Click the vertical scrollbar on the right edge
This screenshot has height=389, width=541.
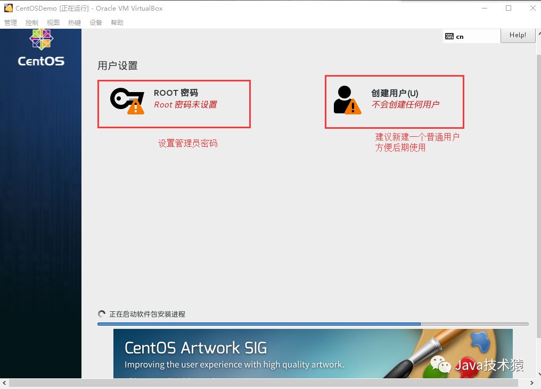[538, 196]
